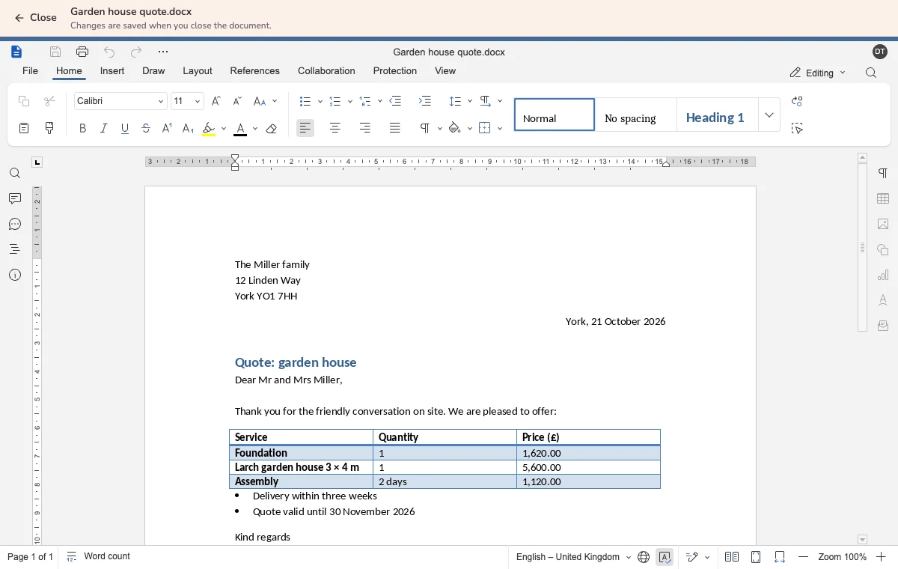
Task: Click the Cut scissors icon
Action: 49,101
